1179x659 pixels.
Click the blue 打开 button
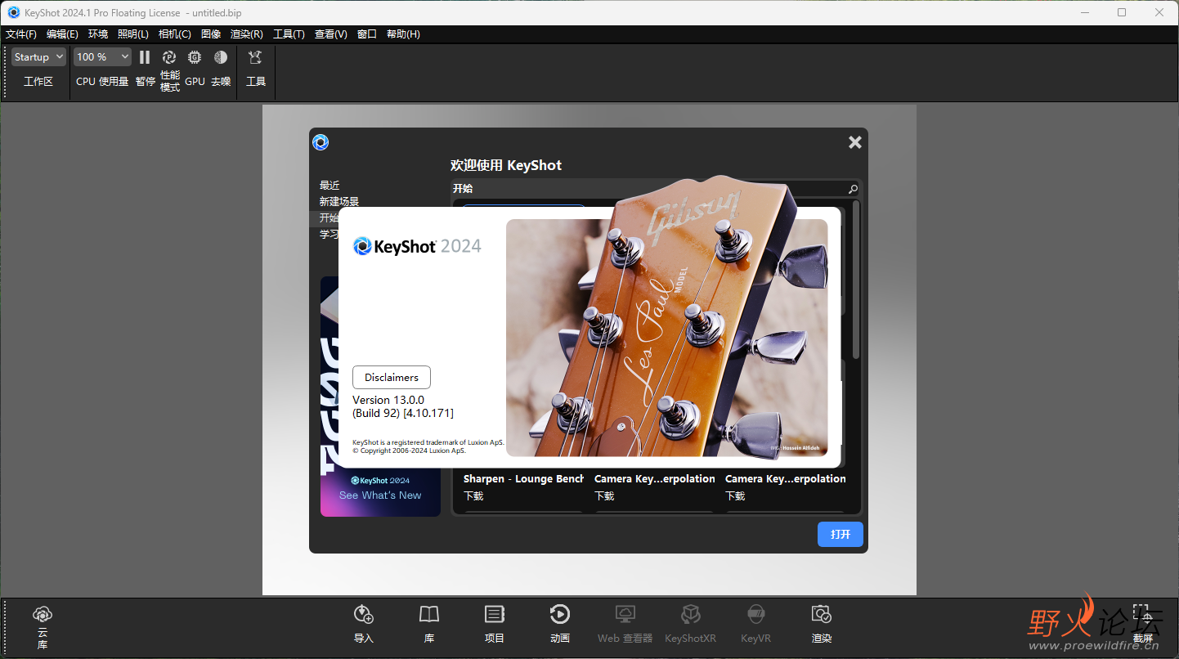pyautogui.click(x=841, y=534)
